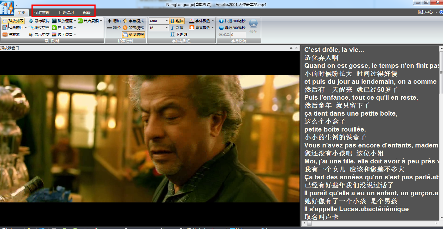The height and width of the screenshot is (229, 443).
Task: Open 字体颜色 font color picker
Action: [200, 21]
